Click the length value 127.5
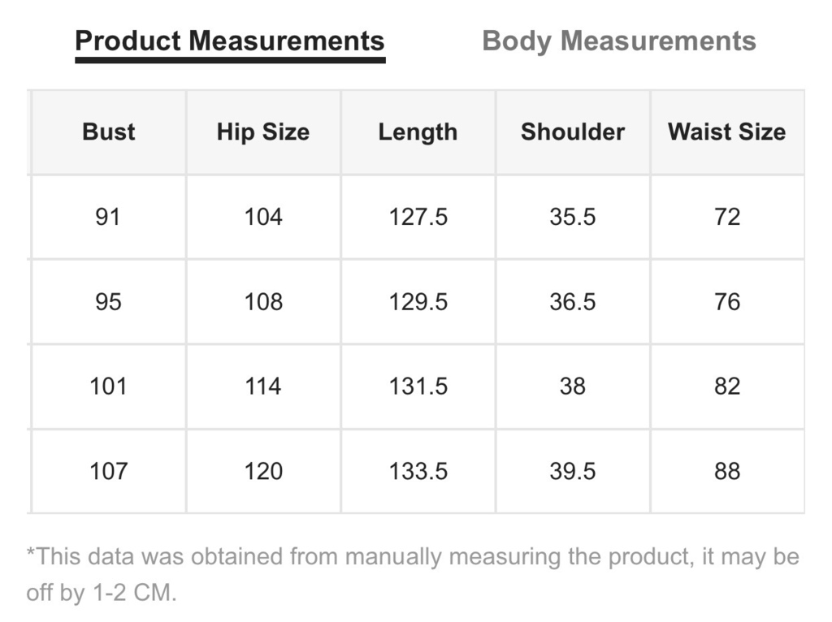 (418, 217)
